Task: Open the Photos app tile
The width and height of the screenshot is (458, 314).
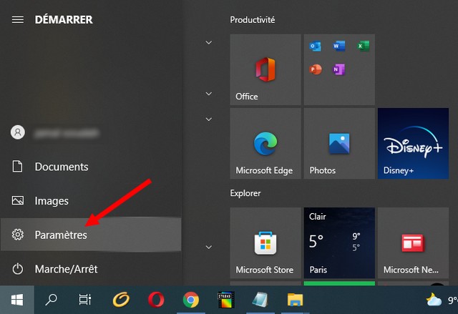Action: pos(338,144)
